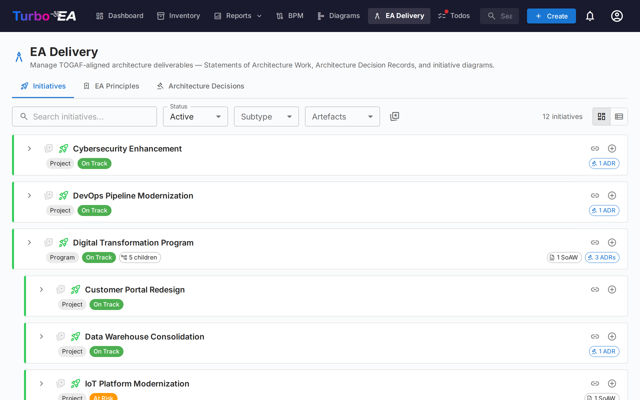
Task: Open the notifications bell
Action: [x=590, y=16]
